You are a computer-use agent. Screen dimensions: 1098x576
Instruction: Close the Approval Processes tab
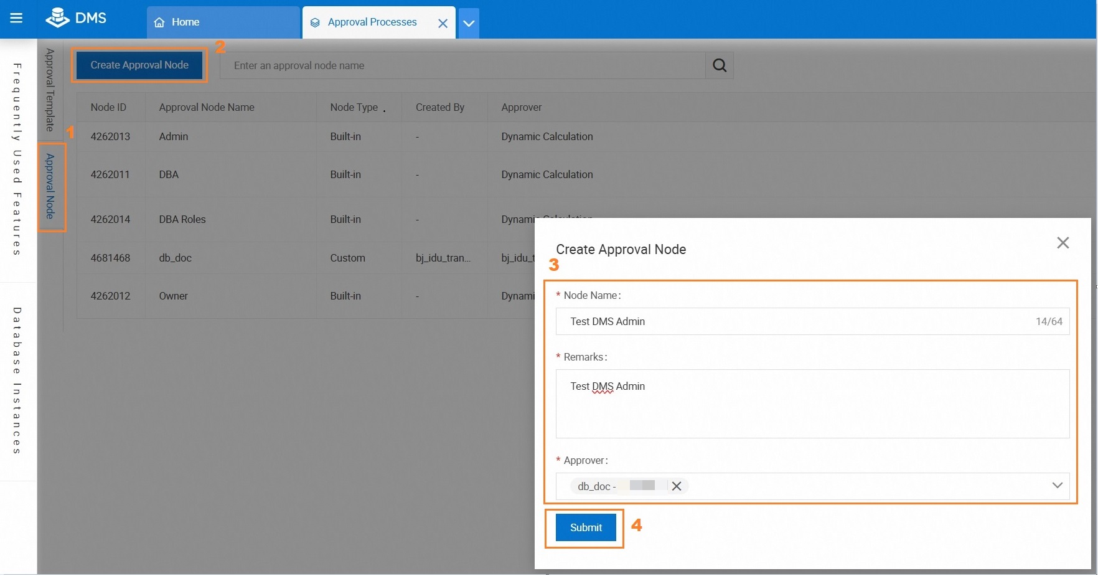pos(443,23)
